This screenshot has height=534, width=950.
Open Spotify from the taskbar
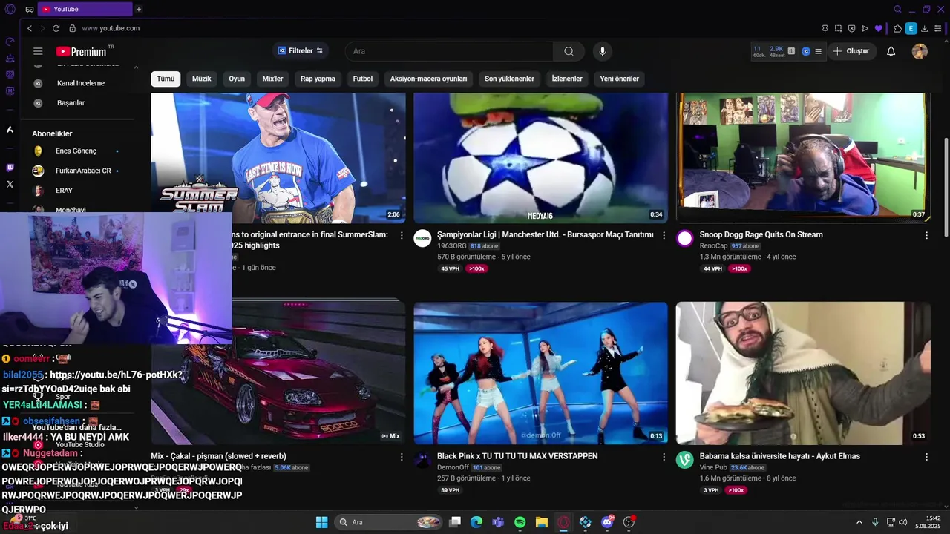tap(520, 522)
